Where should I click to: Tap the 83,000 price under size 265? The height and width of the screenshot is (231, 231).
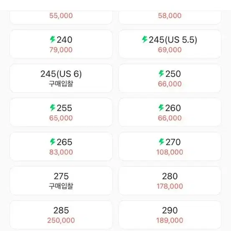(61, 152)
